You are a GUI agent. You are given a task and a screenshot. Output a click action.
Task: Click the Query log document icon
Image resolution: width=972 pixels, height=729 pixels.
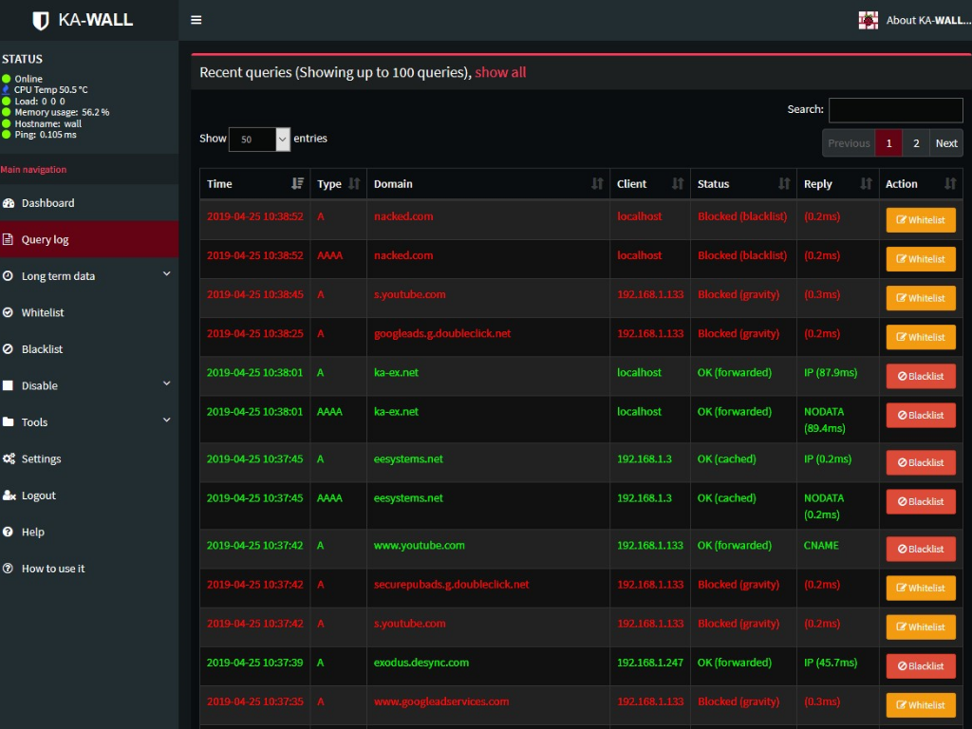pyautogui.click(x=8, y=239)
